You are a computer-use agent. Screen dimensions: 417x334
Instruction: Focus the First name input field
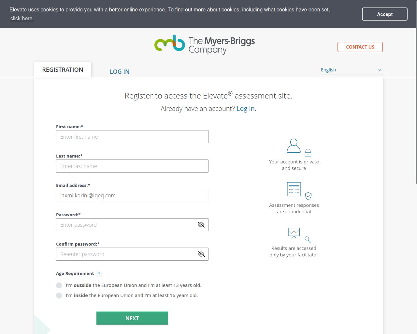pos(132,137)
